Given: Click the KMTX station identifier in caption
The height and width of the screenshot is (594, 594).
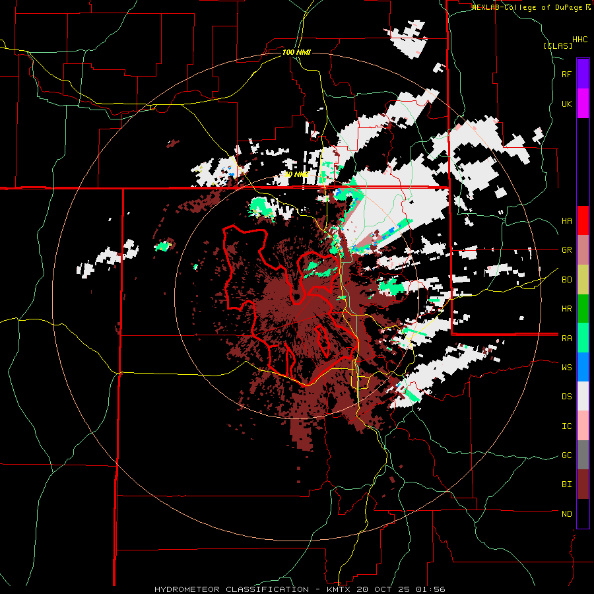Looking at the screenshot, I should pos(339,589).
